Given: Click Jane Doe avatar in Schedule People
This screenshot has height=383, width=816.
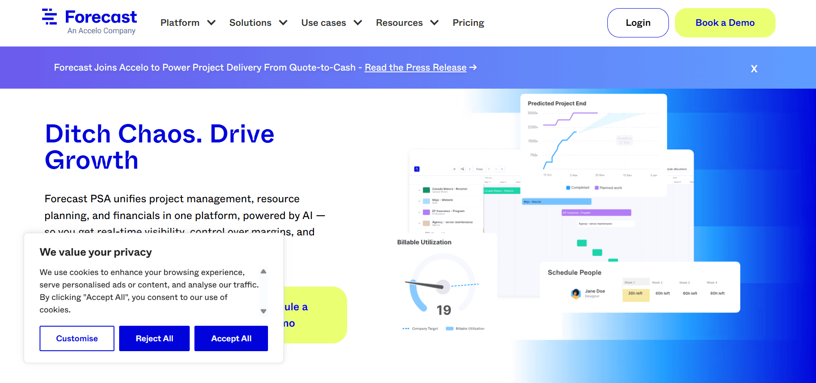Looking at the screenshot, I should click(x=576, y=293).
